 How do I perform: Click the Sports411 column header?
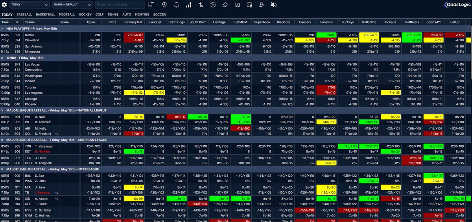[x=434, y=22]
